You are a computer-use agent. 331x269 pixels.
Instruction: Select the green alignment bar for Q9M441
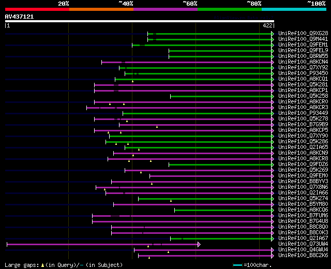209,39
